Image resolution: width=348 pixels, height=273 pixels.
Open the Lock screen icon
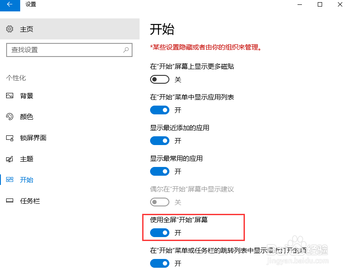[10, 138]
